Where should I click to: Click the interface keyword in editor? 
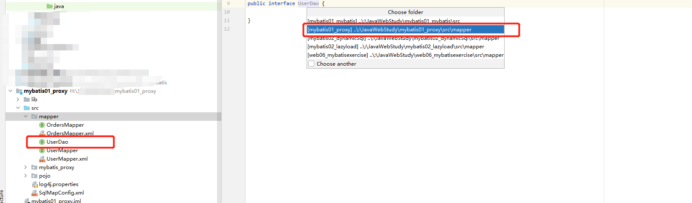(282, 3)
